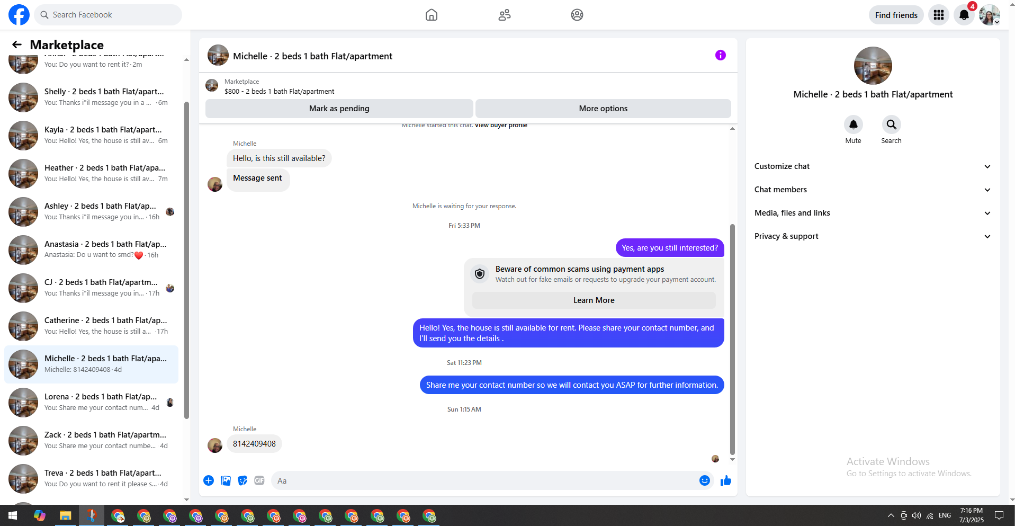Attach a photo with image icon

coord(226,480)
